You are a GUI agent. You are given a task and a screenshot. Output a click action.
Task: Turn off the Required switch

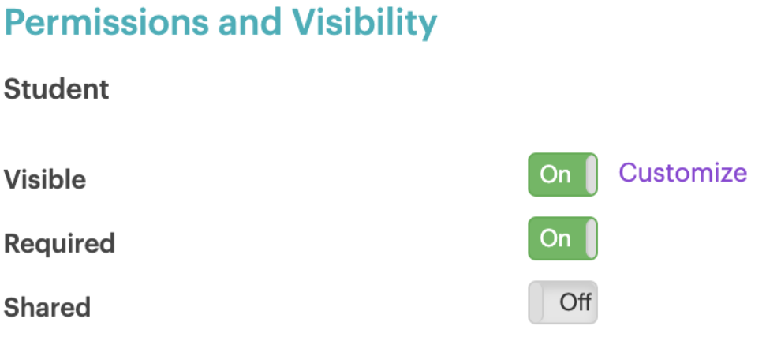pyautogui.click(x=562, y=238)
